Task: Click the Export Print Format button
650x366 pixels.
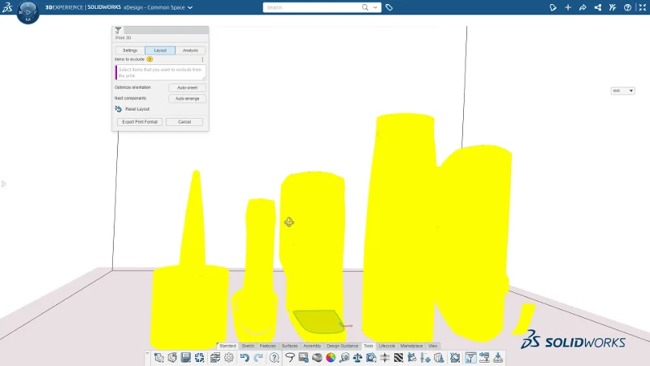Action: pyautogui.click(x=140, y=122)
